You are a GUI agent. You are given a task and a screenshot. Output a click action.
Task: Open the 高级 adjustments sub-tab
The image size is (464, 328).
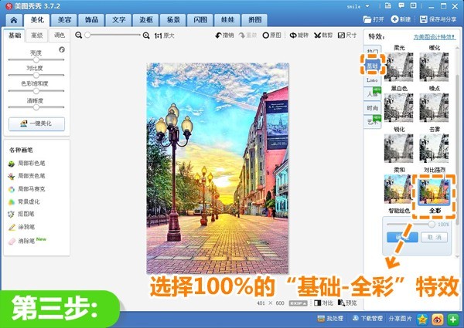(37, 36)
